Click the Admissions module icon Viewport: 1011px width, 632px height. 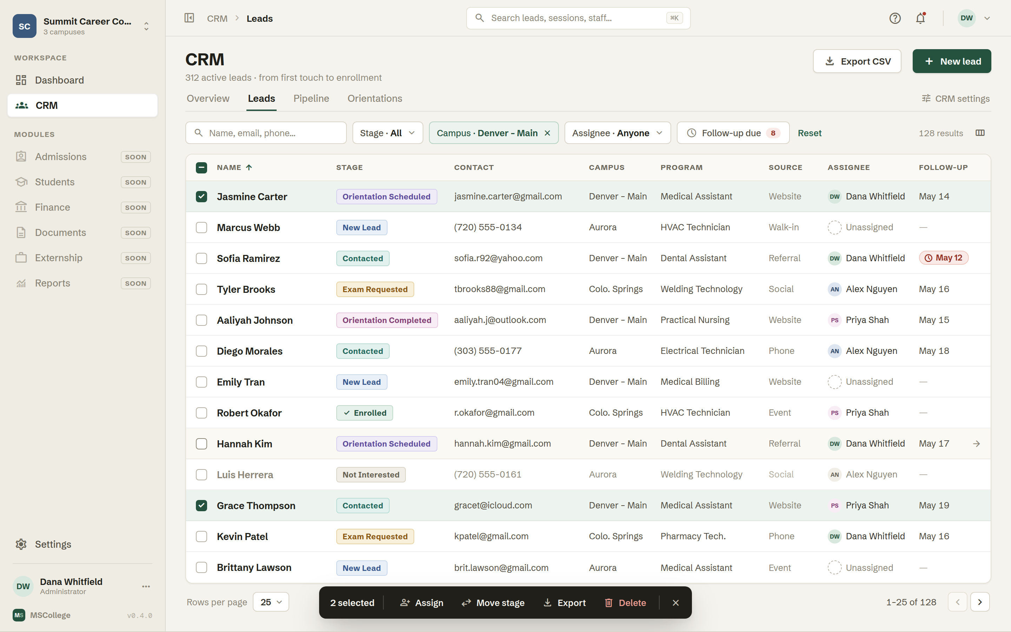[21, 157]
